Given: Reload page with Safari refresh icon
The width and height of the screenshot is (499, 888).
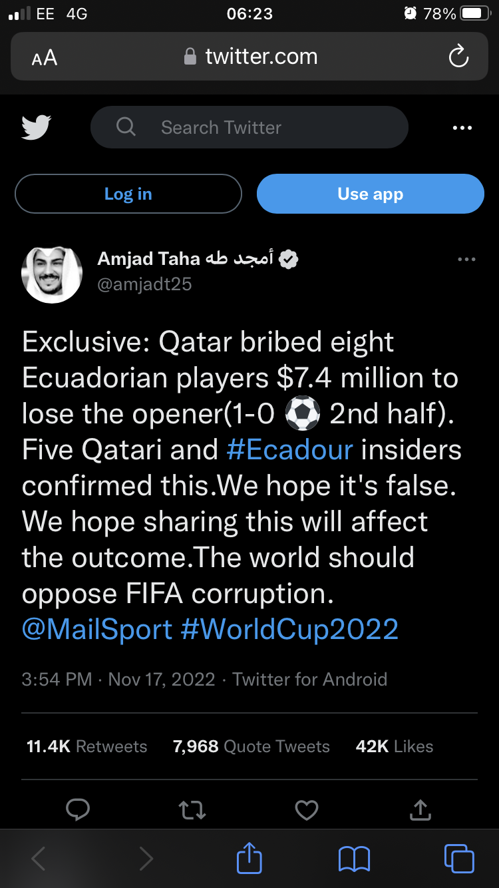Looking at the screenshot, I should (x=458, y=57).
